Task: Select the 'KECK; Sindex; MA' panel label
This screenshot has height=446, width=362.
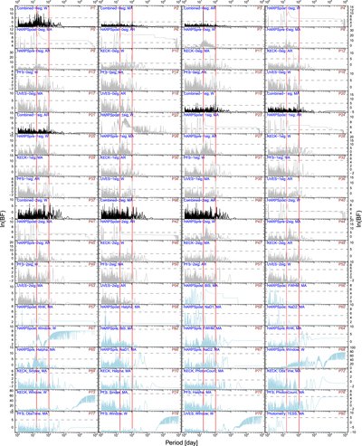Action: click(33, 371)
